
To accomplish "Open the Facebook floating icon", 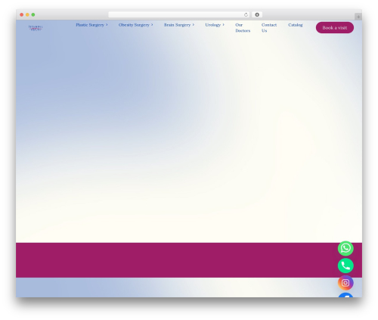I will pyautogui.click(x=345, y=295).
